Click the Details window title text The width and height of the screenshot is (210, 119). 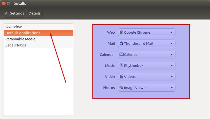20,4
